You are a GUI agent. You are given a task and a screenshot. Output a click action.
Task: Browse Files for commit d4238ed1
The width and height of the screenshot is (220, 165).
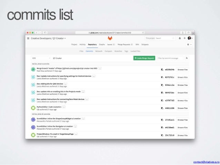[182, 127]
